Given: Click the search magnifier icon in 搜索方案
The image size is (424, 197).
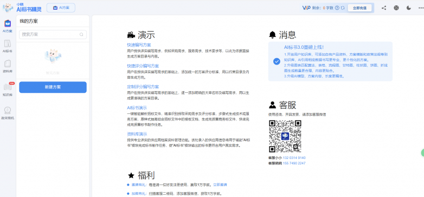Looking at the screenshot, I should point(81,34).
